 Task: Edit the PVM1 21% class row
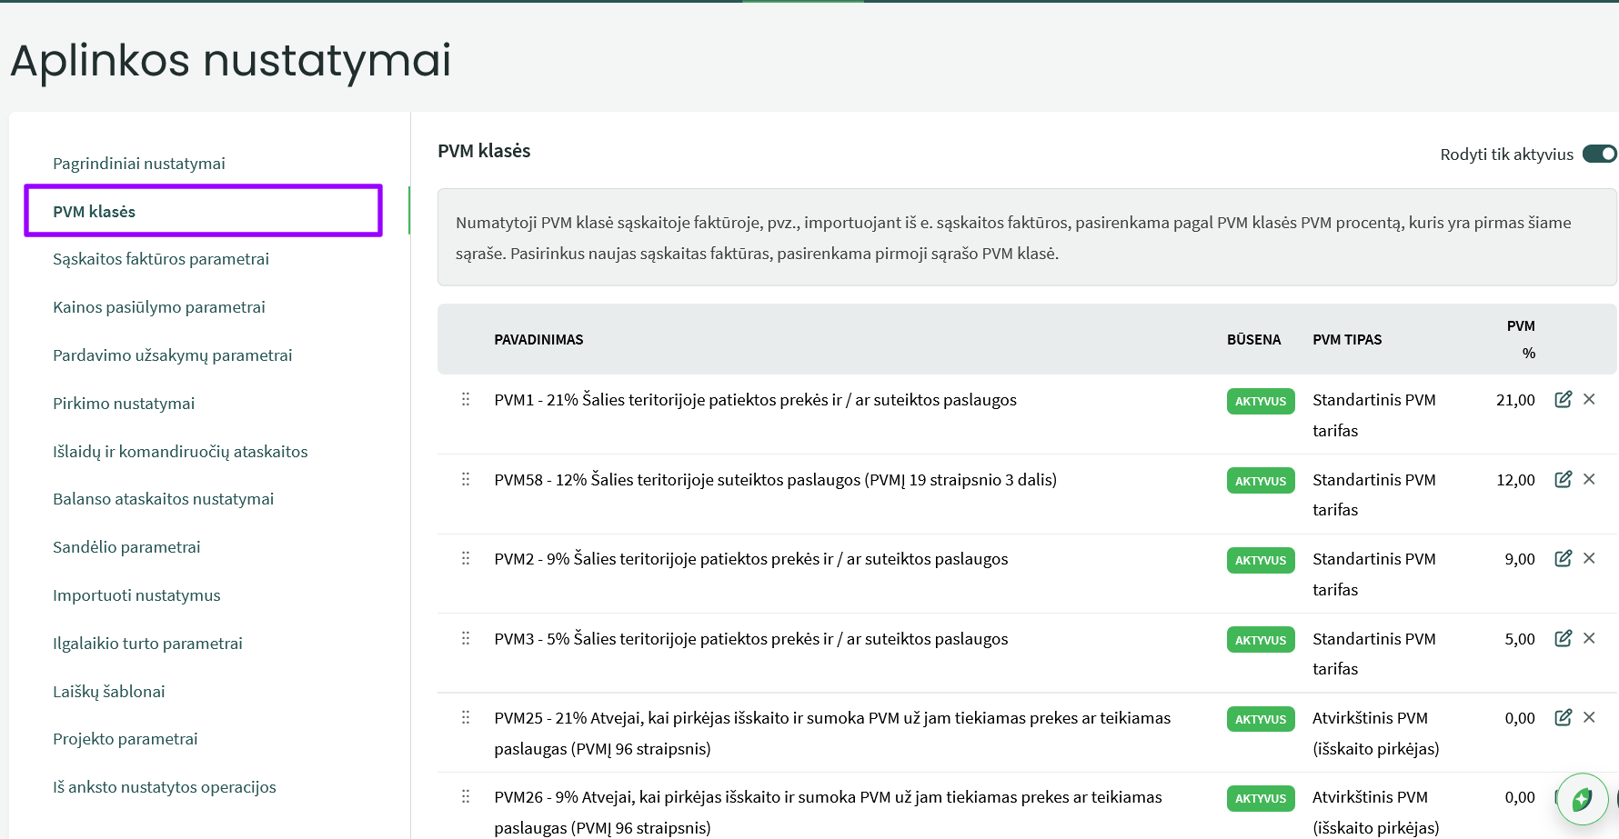[1563, 399]
